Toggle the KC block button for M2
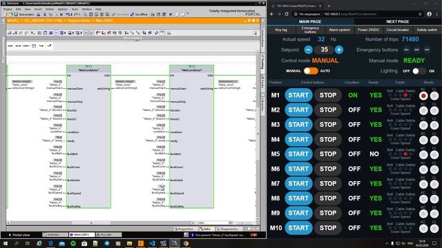This screenshot has width=442, height=248. 423,110
